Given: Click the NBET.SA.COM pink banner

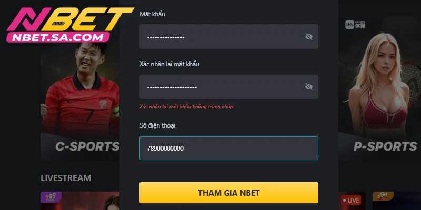Looking at the screenshot, I should [58, 37].
